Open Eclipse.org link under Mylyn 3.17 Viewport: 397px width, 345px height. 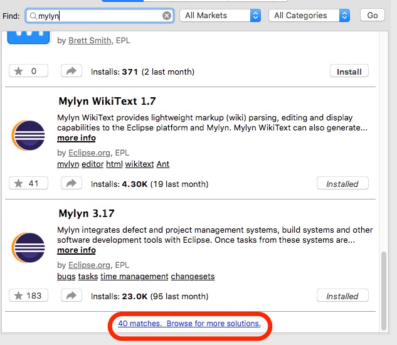coord(90,265)
